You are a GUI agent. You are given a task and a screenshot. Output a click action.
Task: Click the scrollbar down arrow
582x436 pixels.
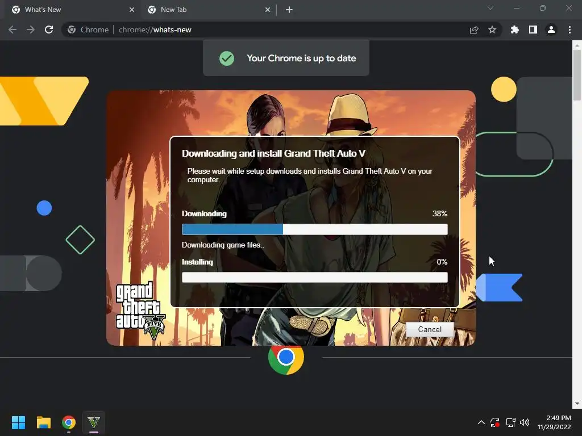point(576,404)
